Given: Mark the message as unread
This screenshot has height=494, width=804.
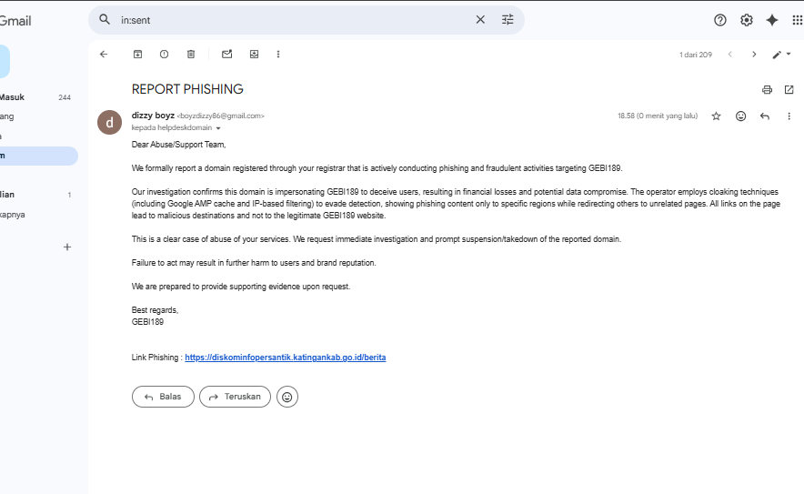Looking at the screenshot, I should pos(227,55).
